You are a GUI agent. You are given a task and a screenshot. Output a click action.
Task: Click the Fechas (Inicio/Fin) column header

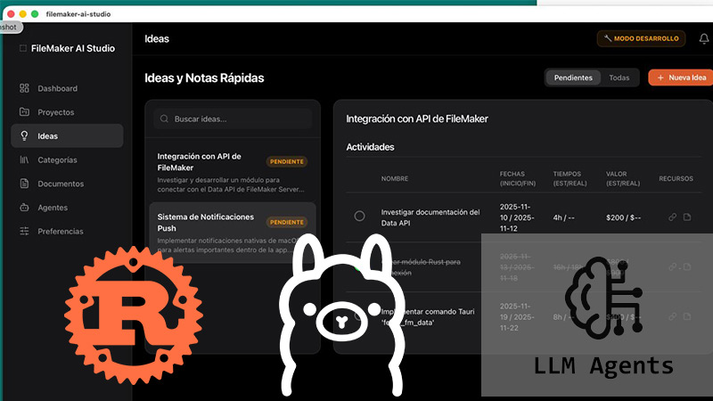[x=518, y=179]
